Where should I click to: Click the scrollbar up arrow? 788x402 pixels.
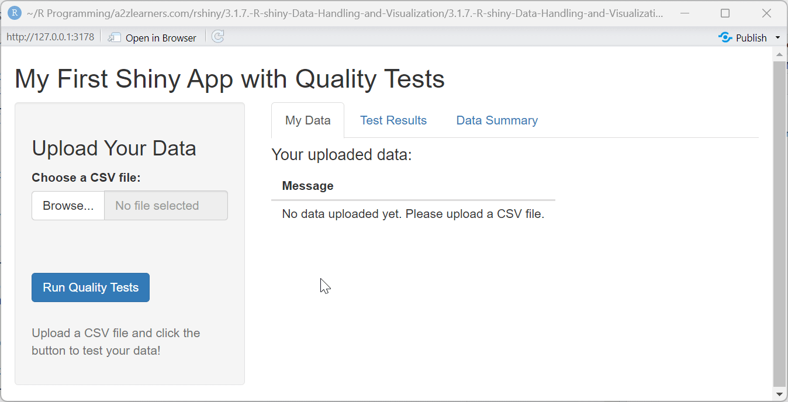tap(780, 54)
